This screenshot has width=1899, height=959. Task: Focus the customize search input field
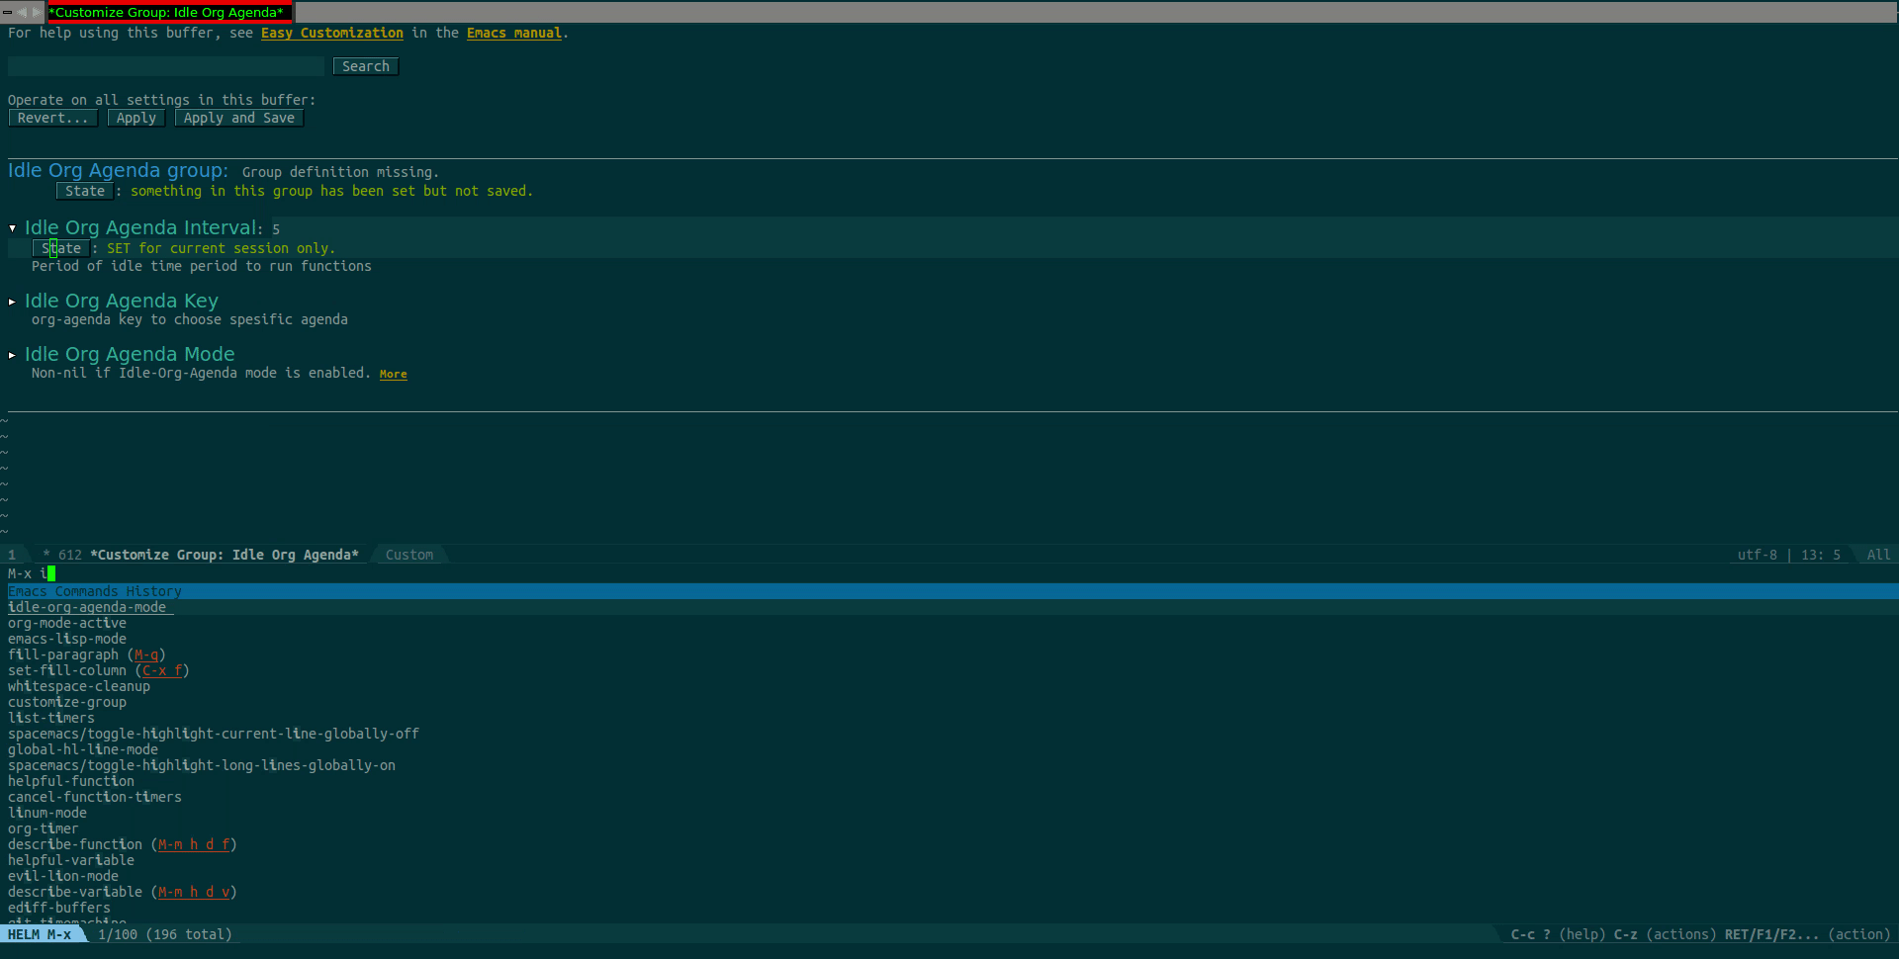166,66
